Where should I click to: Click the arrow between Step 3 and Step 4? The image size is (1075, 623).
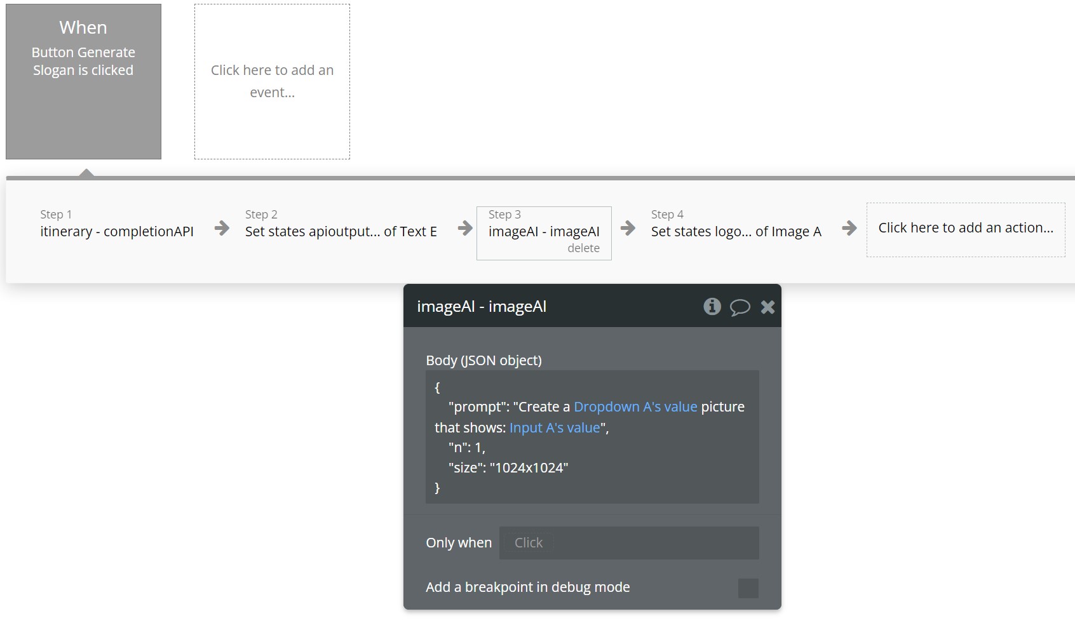628,229
